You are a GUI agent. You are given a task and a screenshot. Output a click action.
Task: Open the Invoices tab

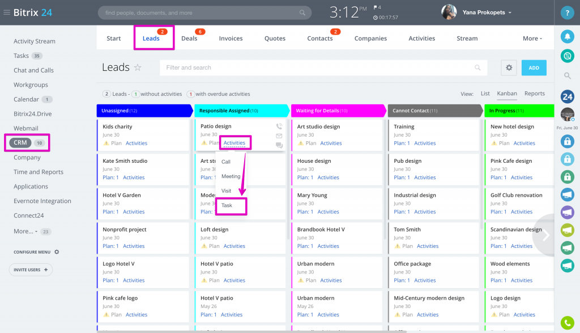point(231,38)
